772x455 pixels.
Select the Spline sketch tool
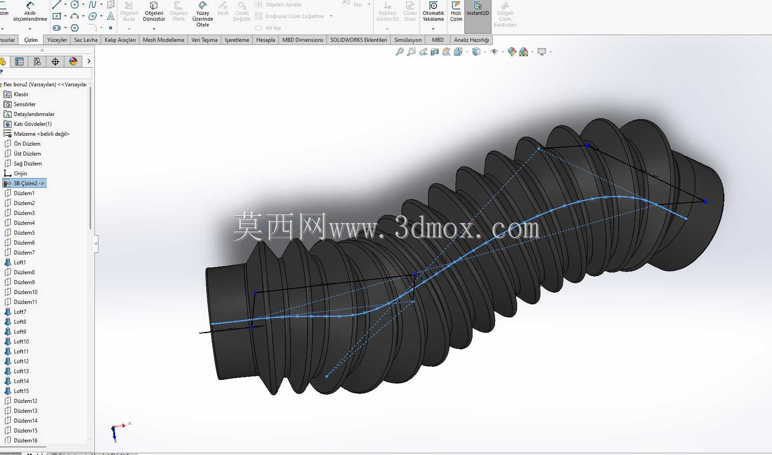(x=92, y=4)
